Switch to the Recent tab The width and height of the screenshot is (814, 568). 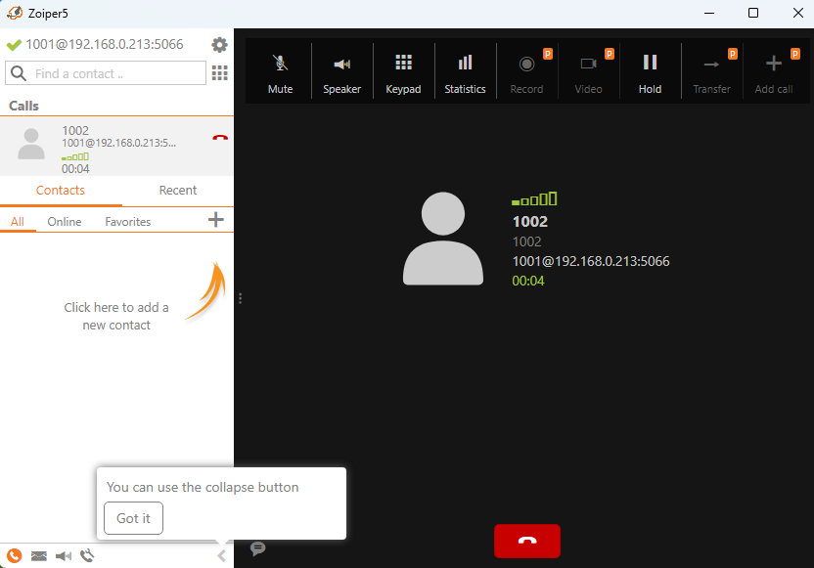[178, 191]
